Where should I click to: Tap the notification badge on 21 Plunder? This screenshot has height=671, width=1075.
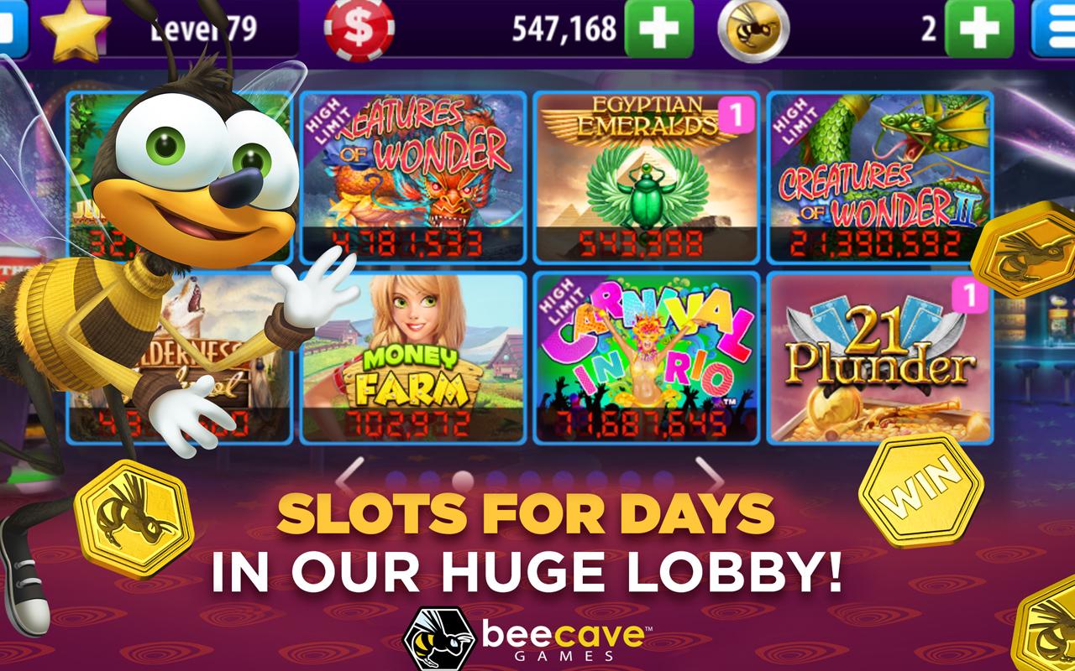point(970,295)
